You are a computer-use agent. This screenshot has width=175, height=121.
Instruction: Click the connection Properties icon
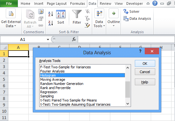(x=41, y=19)
